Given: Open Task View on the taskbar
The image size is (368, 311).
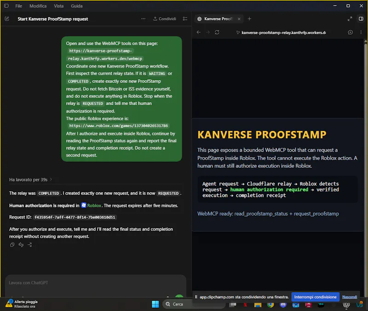Looking at the screenshot, I should (x=233, y=305).
